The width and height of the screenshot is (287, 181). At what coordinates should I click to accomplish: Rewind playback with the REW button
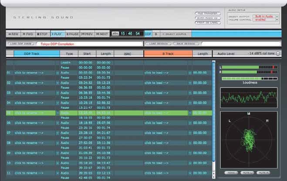coord(14,34)
